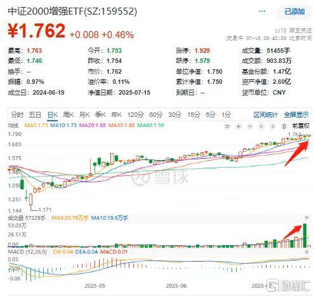The width and height of the screenshot is (314, 296).
Task: Open the 均线 moving average settings
Action: [x=13, y=125]
